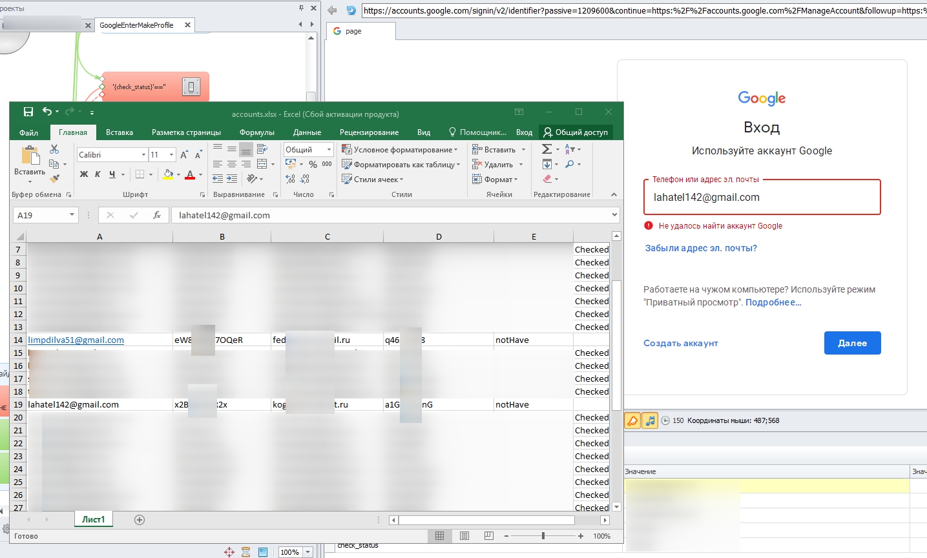The image size is (927, 558).
Task: Open the Calibri font name dropdown
Action: [x=143, y=155]
